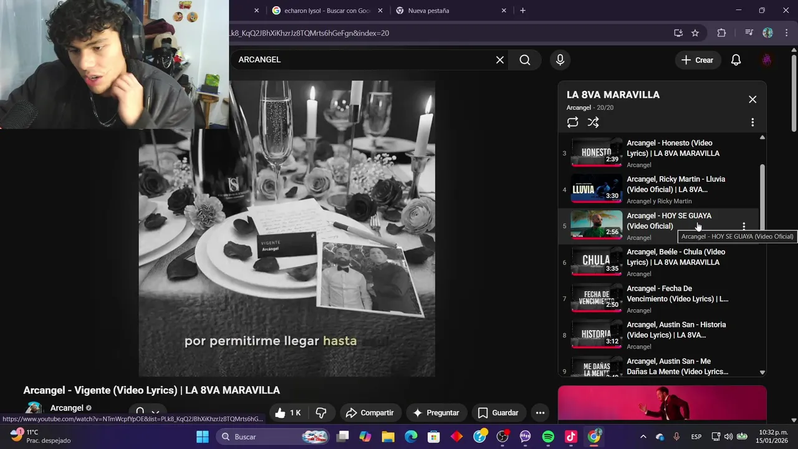Viewport: 798px width, 449px height.
Task: Open YouTube notifications bell
Action: (x=736, y=60)
